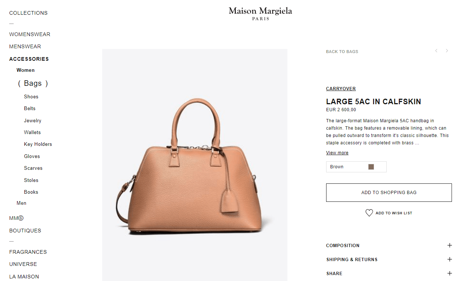Go to next product arrow
Viewport: 463px width, 281px height.
pos(447,51)
